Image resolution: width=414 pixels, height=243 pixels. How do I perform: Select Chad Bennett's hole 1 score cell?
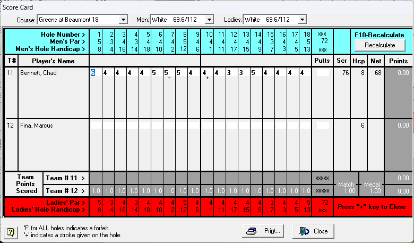(95, 73)
